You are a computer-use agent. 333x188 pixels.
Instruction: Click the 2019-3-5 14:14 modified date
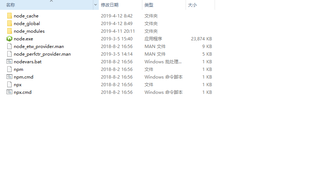[117, 54]
